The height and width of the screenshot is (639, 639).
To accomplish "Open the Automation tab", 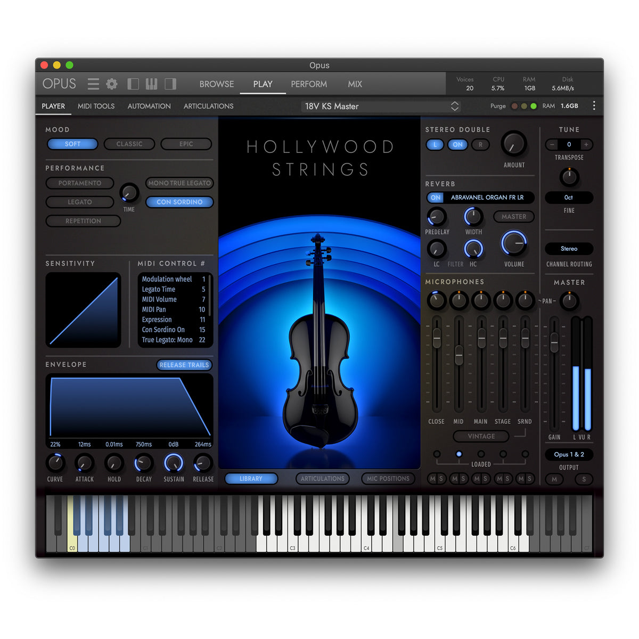I will pos(149,106).
